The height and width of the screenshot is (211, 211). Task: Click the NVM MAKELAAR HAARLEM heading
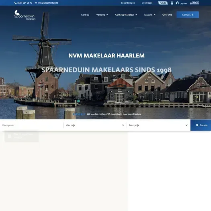pyautogui.click(x=107, y=55)
